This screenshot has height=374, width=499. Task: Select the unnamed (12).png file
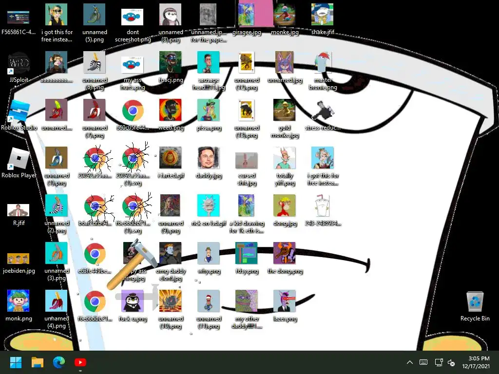247,71
